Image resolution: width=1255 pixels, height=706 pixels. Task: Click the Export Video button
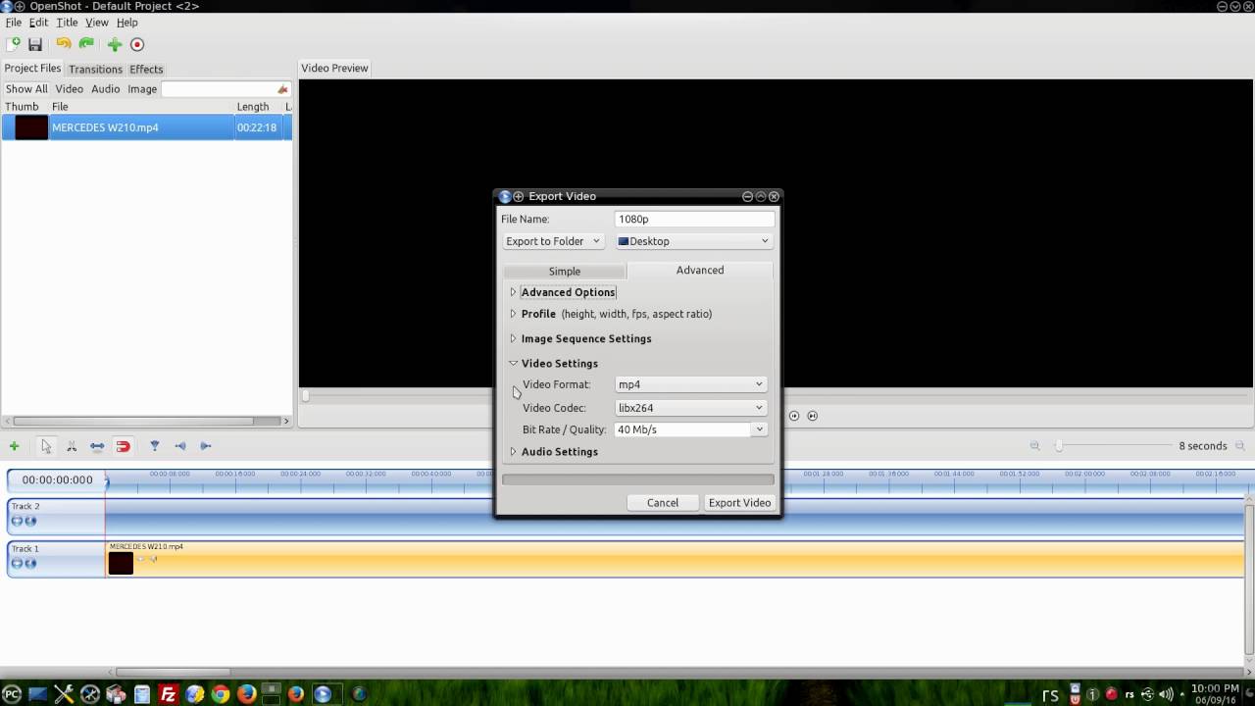(739, 503)
